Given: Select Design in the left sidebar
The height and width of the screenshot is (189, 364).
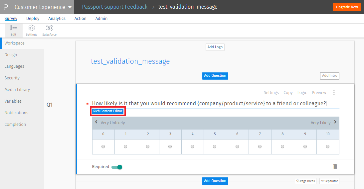Looking at the screenshot, I should tap(11, 55).
